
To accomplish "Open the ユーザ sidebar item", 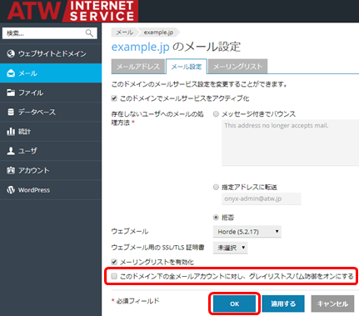I will 51,151.
